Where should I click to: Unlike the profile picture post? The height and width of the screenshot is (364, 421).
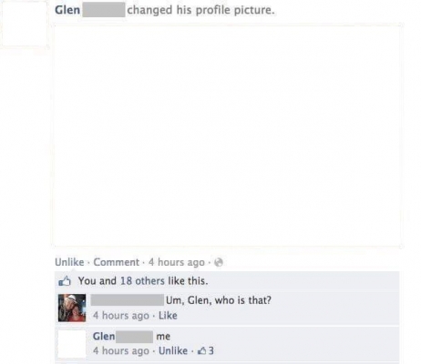point(69,262)
